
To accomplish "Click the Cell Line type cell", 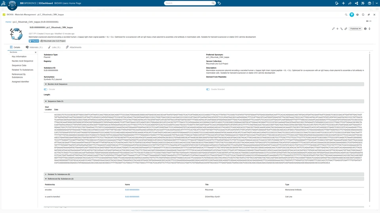I will (x=289, y=197).
